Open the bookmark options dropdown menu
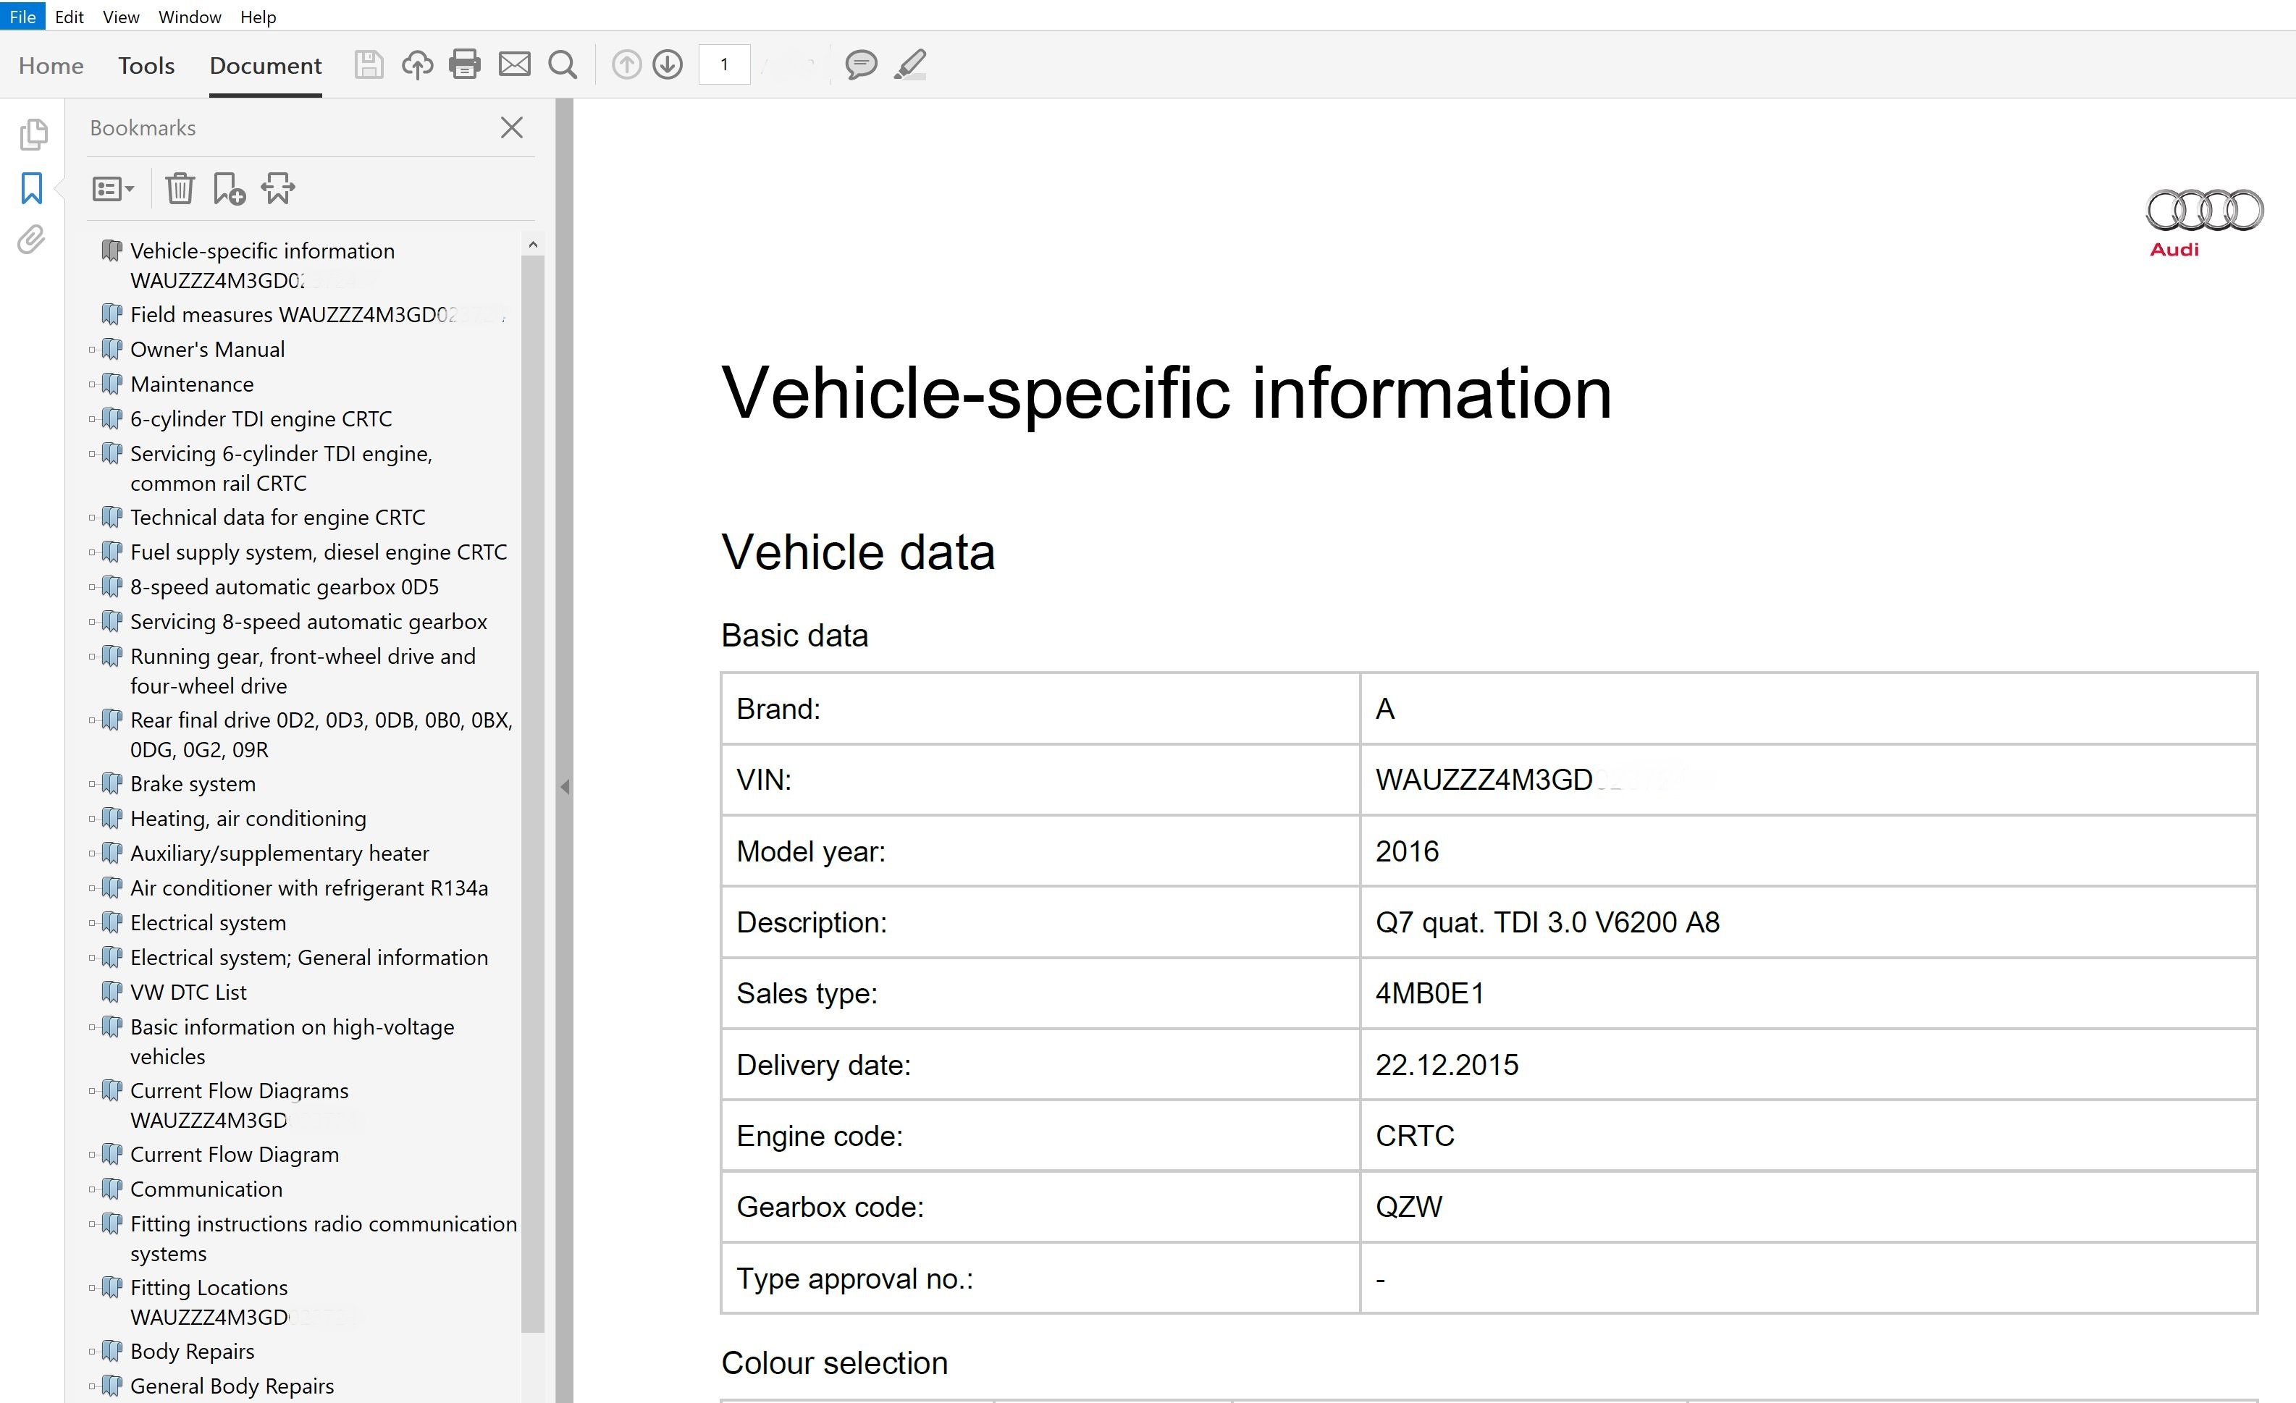This screenshot has height=1403, width=2296. [x=113, y=189]
